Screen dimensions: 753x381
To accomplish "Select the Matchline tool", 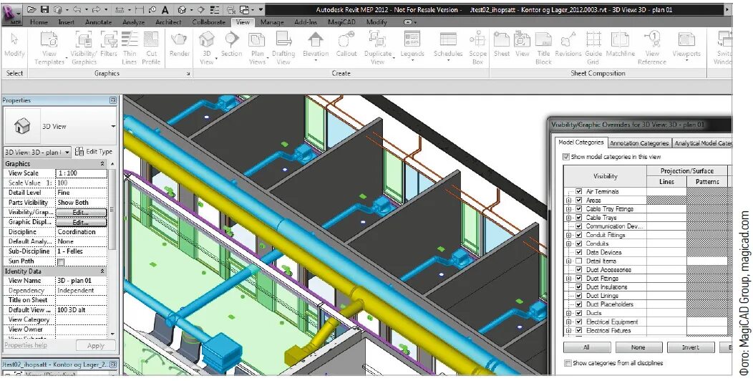I will (x=620, y=44).
